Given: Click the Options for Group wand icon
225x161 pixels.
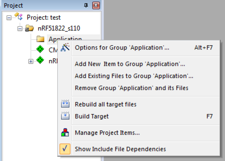Looking at the screenshot, I should (x=65, y=47).
